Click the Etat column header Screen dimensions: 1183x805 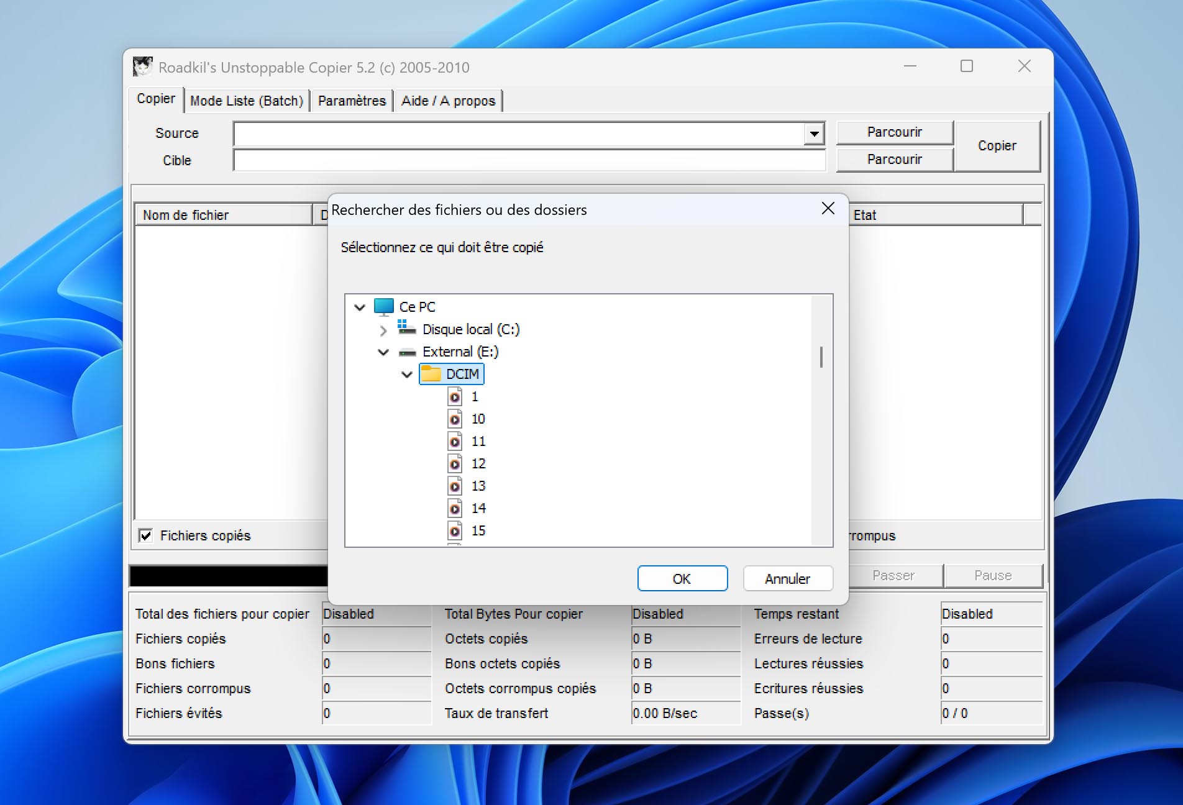(935, 215)
